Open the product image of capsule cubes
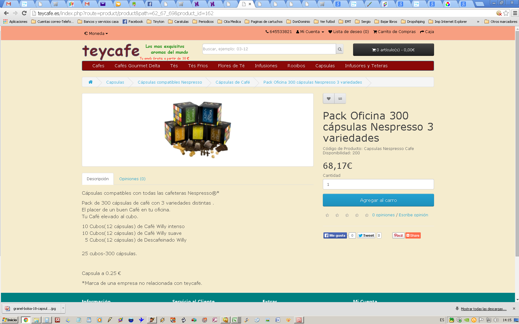 [198, 130]
